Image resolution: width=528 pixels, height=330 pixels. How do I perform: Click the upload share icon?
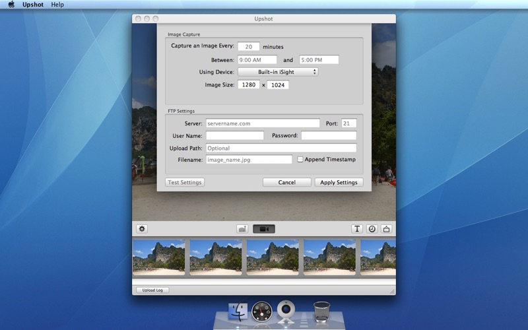[x=386, y=229]
